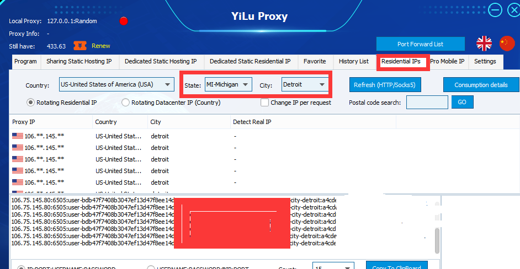Open the Dedicated Static Residential IP tab
The image size is (520, 269).
point(251,62)
